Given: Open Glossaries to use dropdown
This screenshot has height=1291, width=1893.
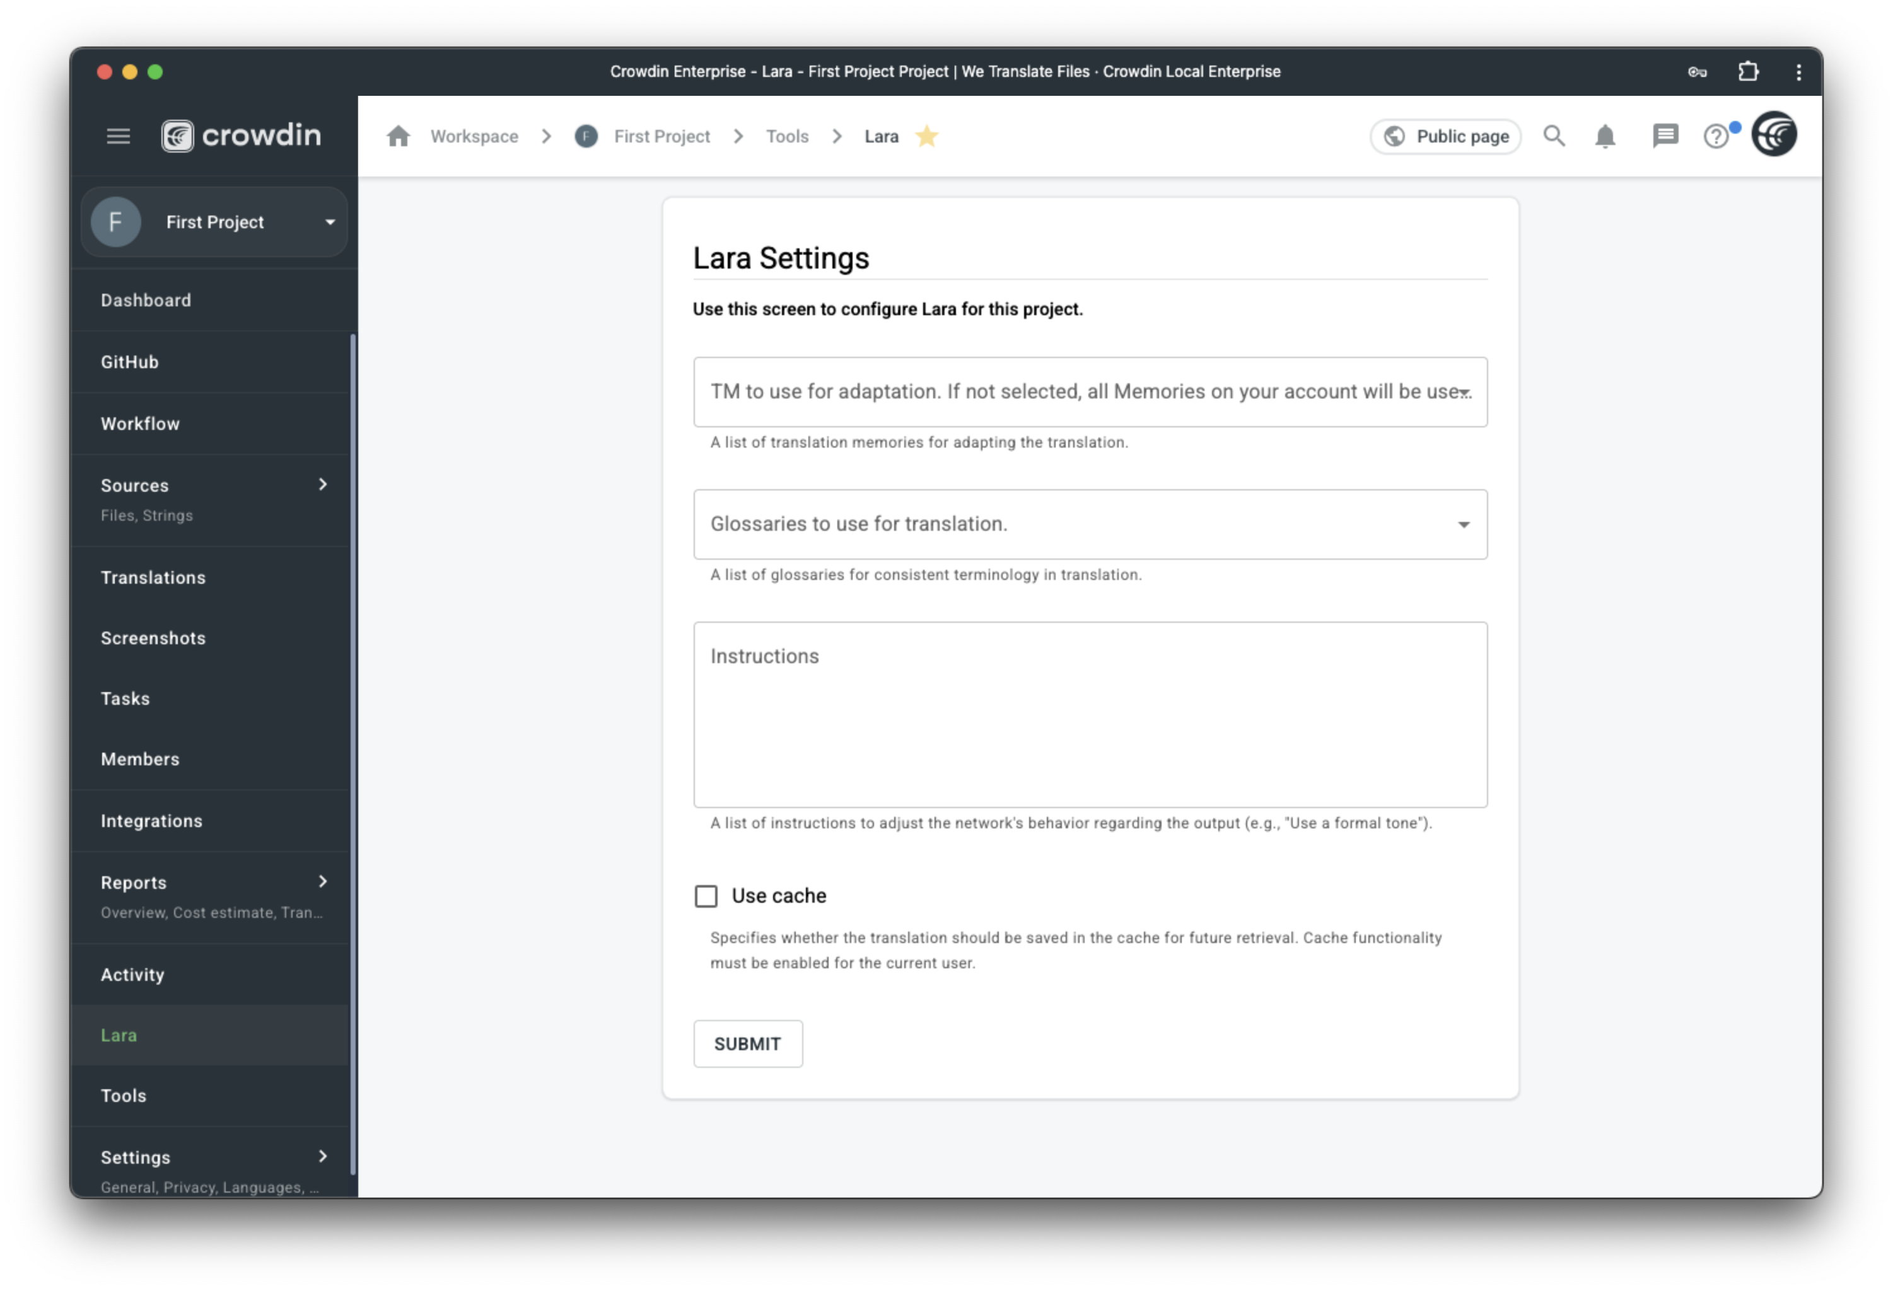Looking at the screenshot, I should 1090,524.
